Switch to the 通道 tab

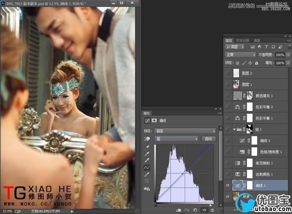[x=257, y=41]
